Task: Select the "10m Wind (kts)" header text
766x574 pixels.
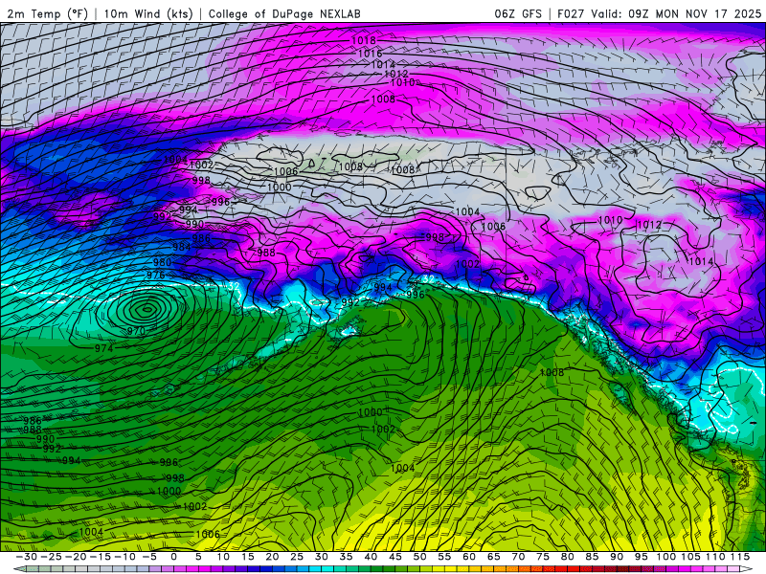Action: (x=148, y=13)
